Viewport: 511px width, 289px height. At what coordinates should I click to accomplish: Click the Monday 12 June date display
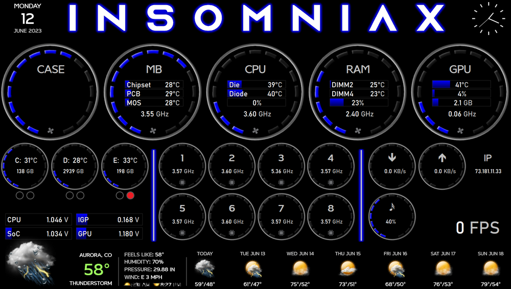point(28,18)
